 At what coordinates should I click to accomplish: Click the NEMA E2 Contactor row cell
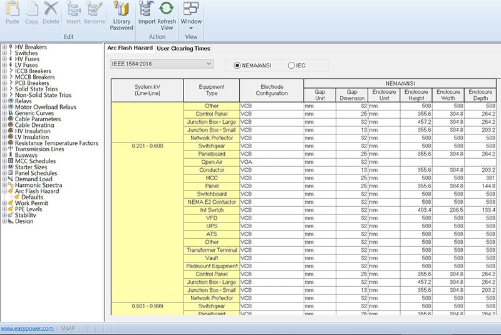pyautogui.click(x=212, y=202)
